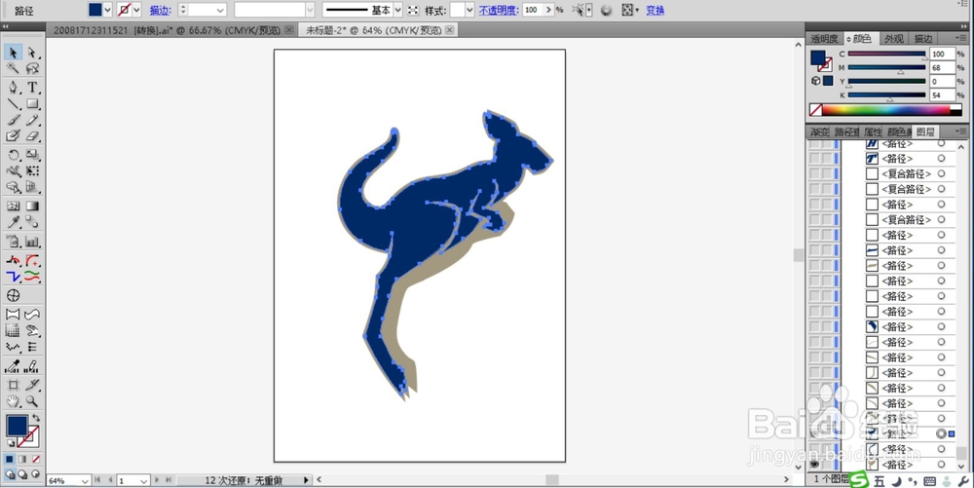The image size is (974, 488).
Task: Click the M value field showing 68
Action: click(942, 67)
